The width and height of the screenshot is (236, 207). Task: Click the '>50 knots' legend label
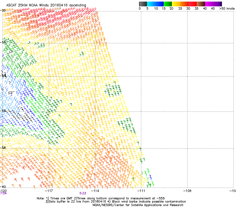[227, 9]
